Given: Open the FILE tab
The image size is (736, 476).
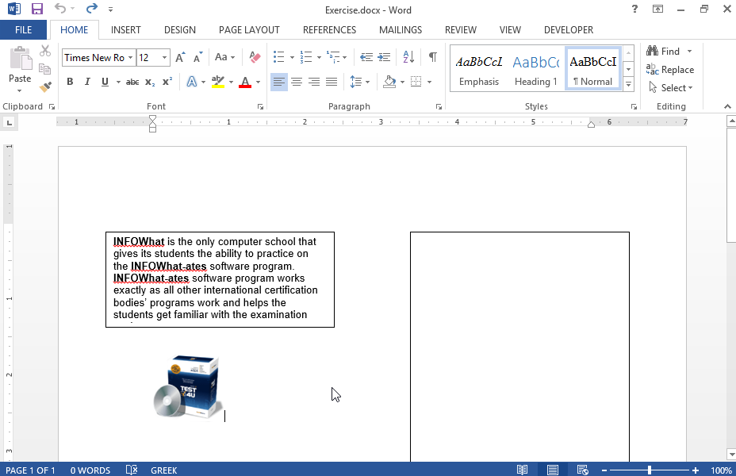Looking at the screenshot, I should [x=24, y=30].
